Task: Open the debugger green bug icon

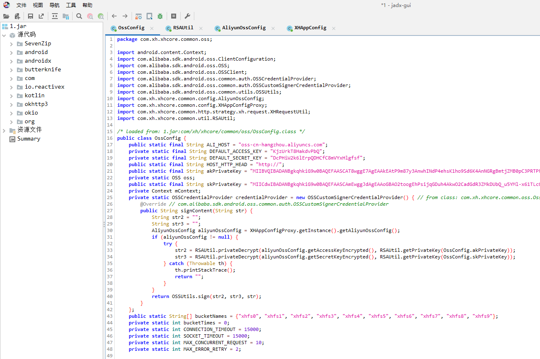Action: (x=160, y=16)
